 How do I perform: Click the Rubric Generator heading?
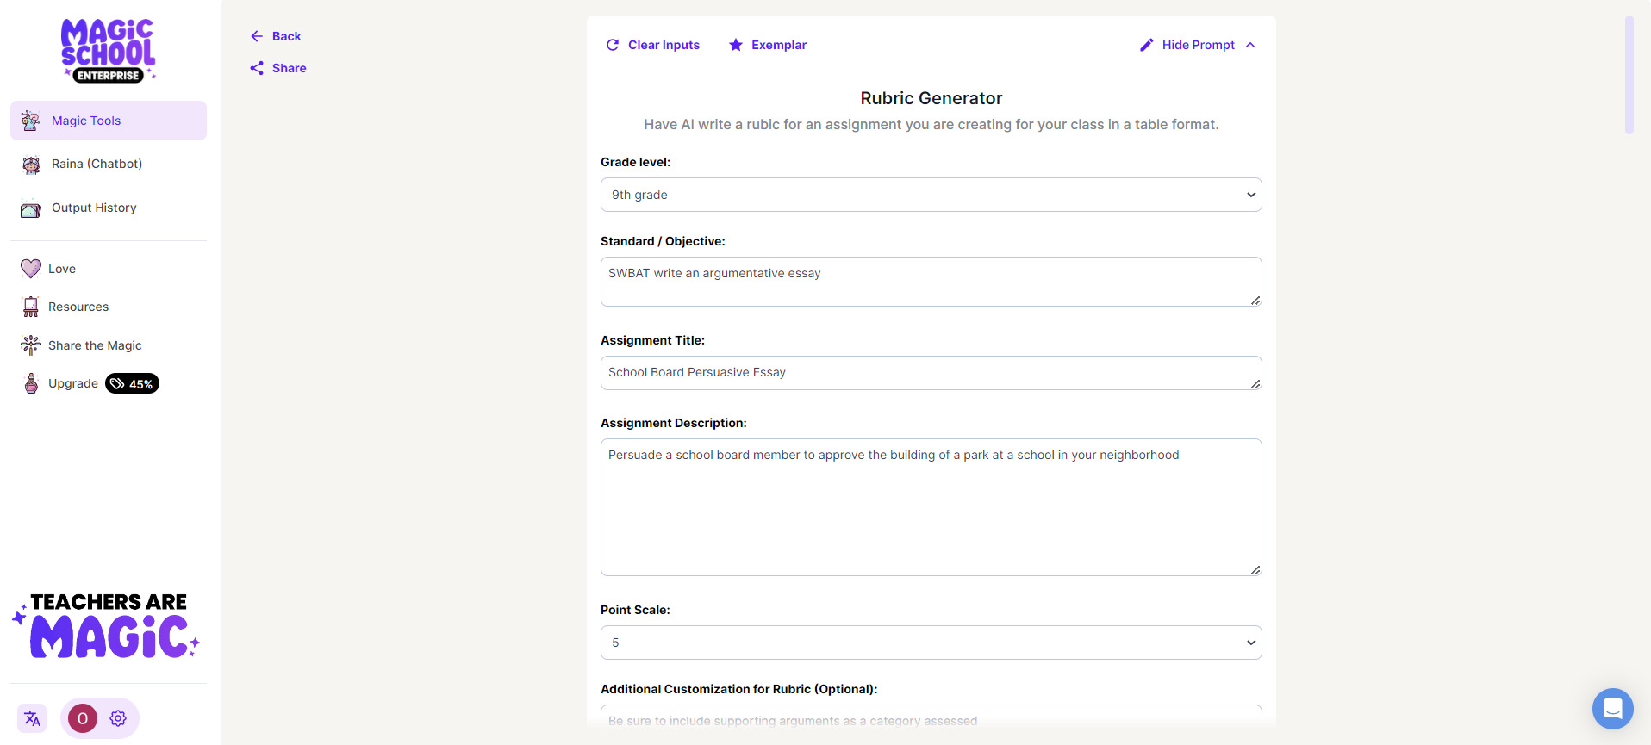coord(931,98)
